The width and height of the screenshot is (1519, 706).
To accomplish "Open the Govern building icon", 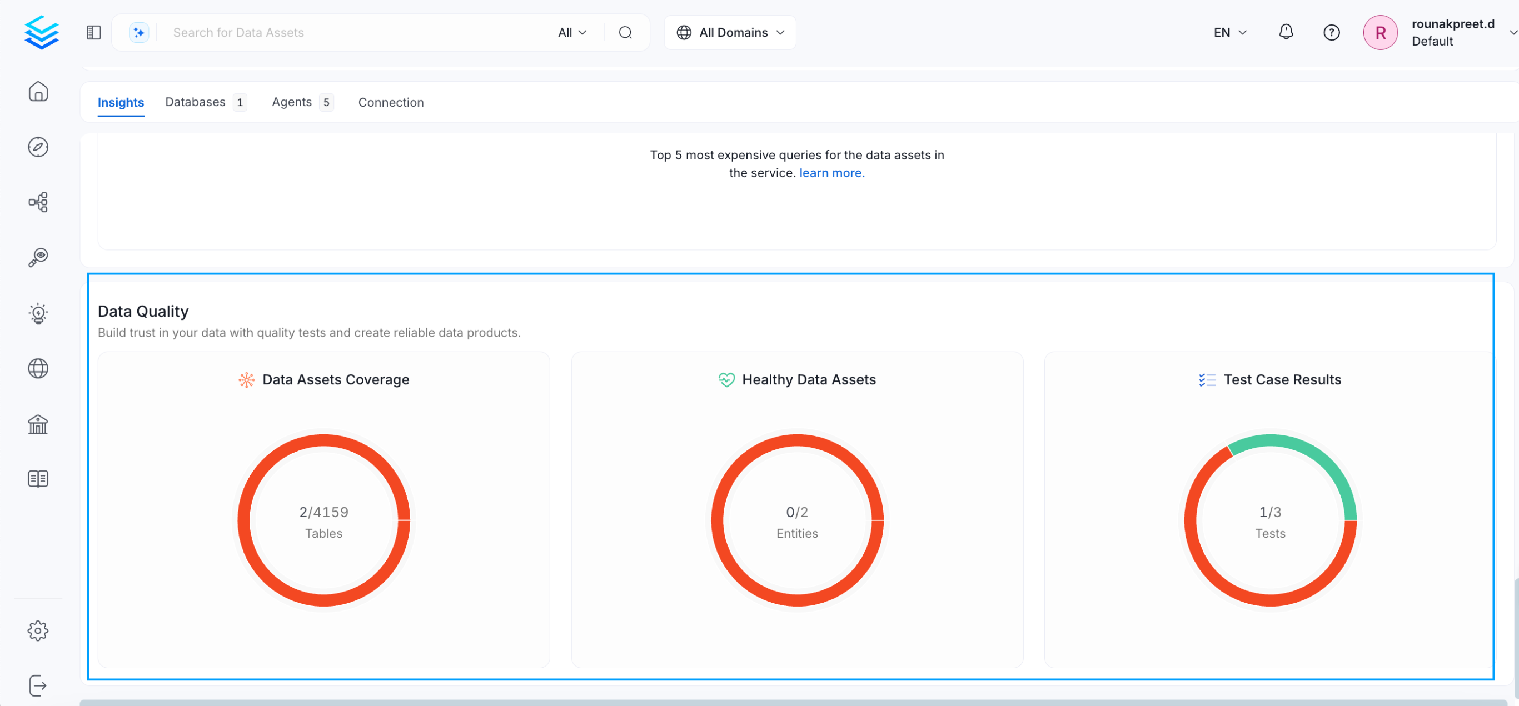I will click(x=38, y=424).
